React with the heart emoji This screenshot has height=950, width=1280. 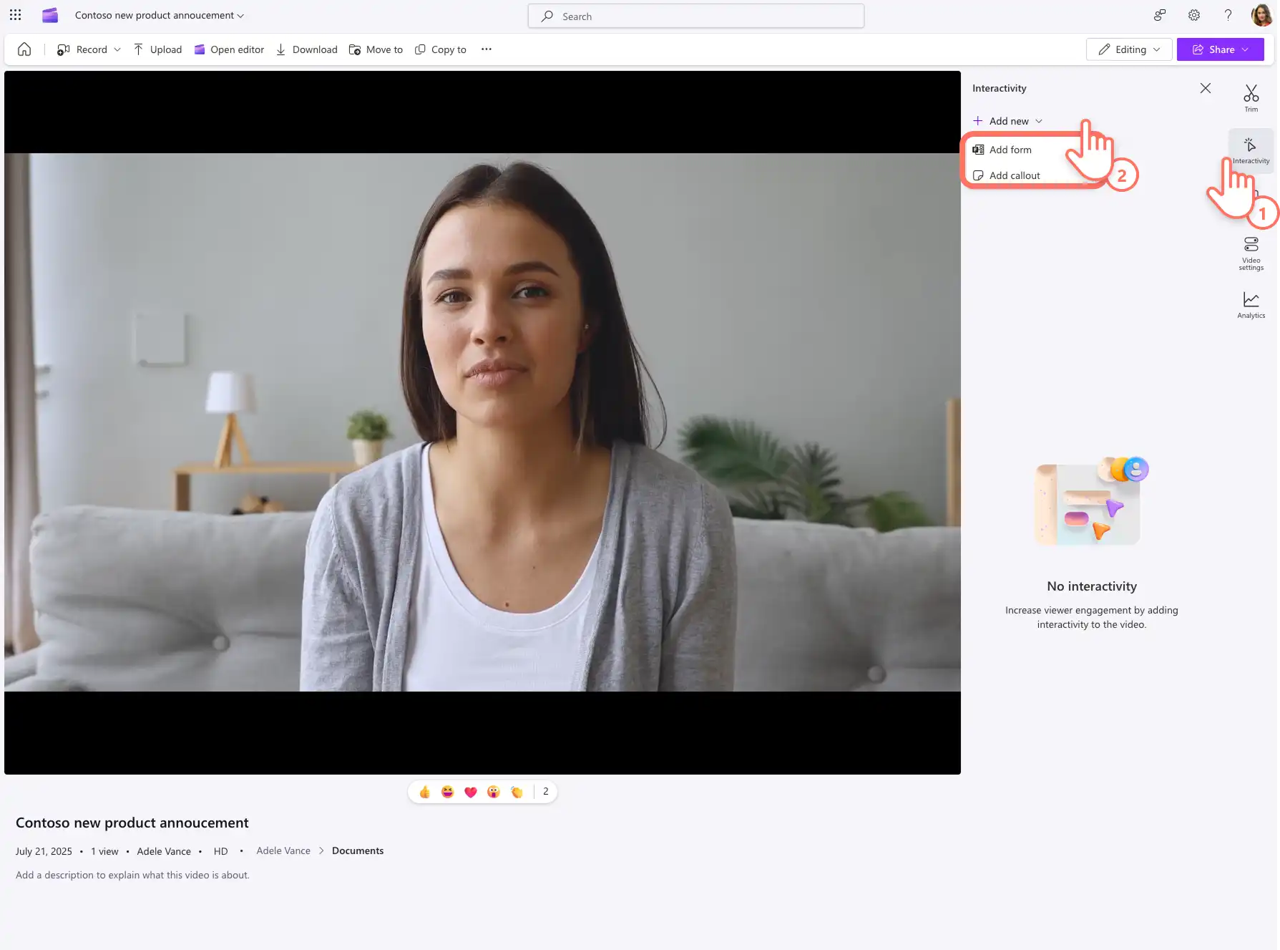coord(470,792)
